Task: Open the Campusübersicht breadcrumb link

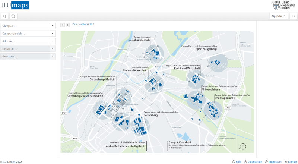Action: pos(82,24)
